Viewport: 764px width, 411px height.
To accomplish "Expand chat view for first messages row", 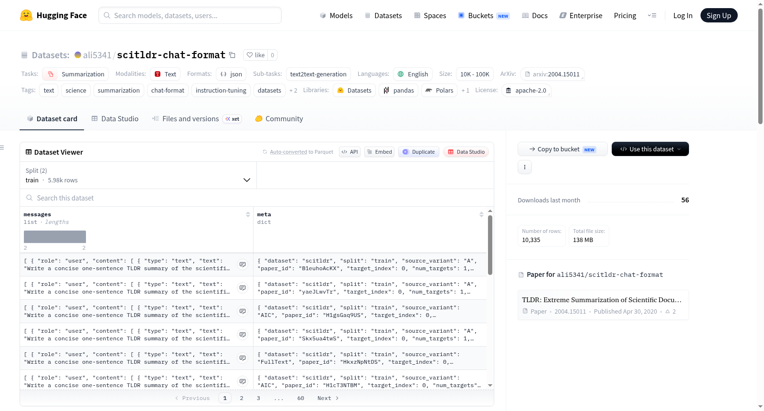I will click(x=243, y=264).
